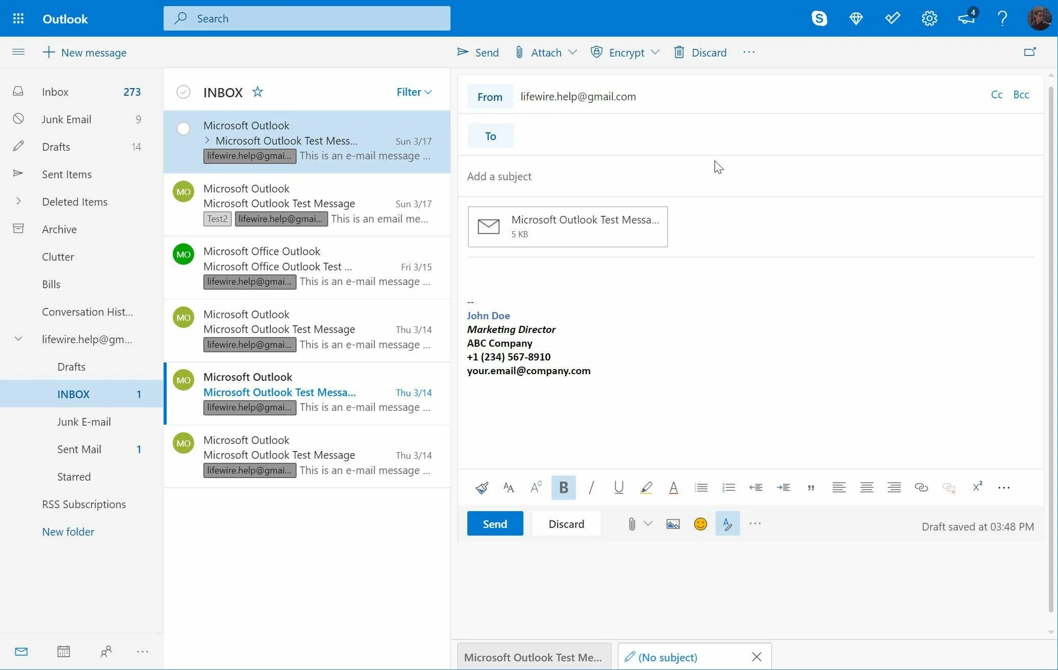Screen dimensions: 1058x670
Task: Click the format painter icon
Action: point(482,488)
